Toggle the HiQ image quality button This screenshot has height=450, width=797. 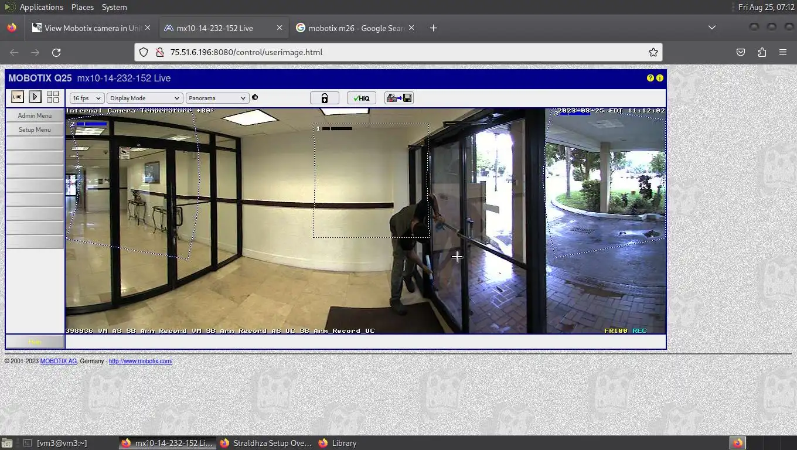(x=362, y=98)
